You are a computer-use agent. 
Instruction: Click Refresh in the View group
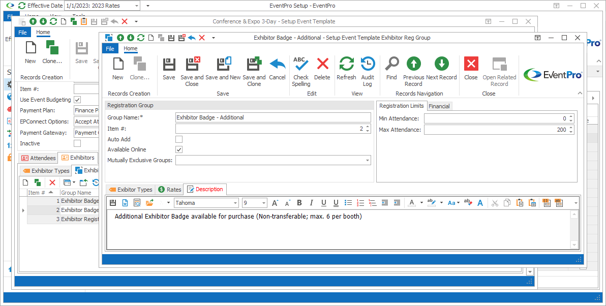coord(346,69)
